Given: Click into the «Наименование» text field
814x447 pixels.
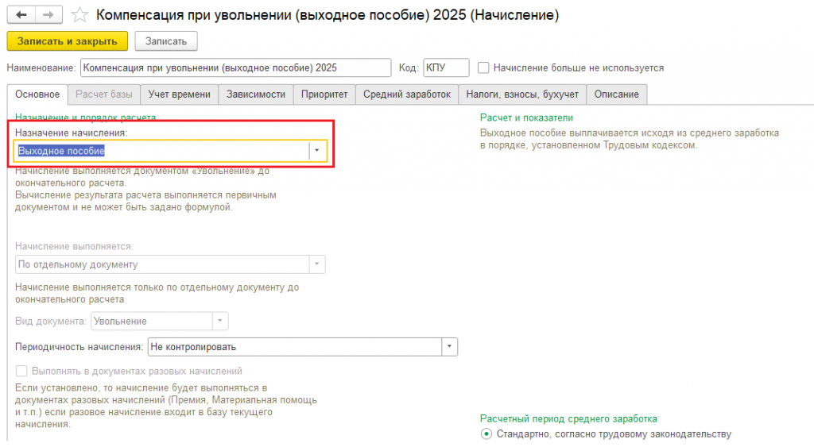Looking at the screenshot, I should (236, 68).
